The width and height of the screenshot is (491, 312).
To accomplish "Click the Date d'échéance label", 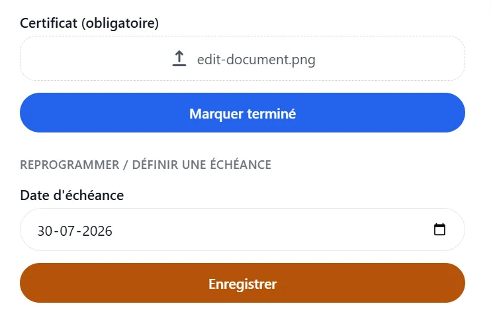I will 72,195.
